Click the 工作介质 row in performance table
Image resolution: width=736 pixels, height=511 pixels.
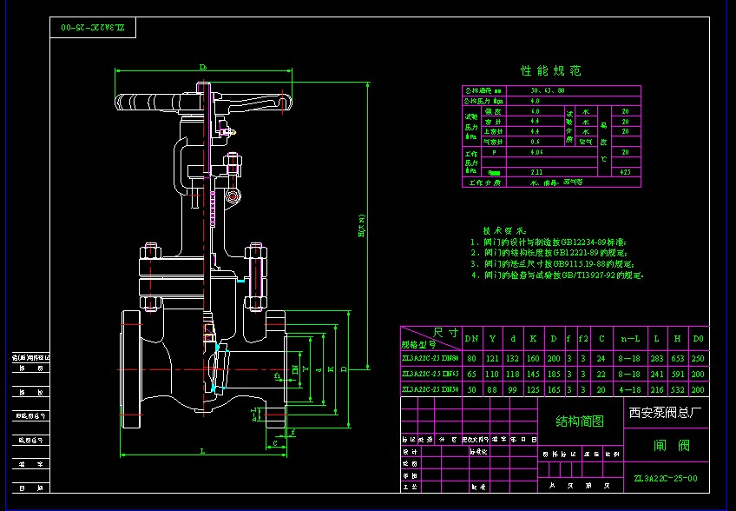tap(483, 183)
